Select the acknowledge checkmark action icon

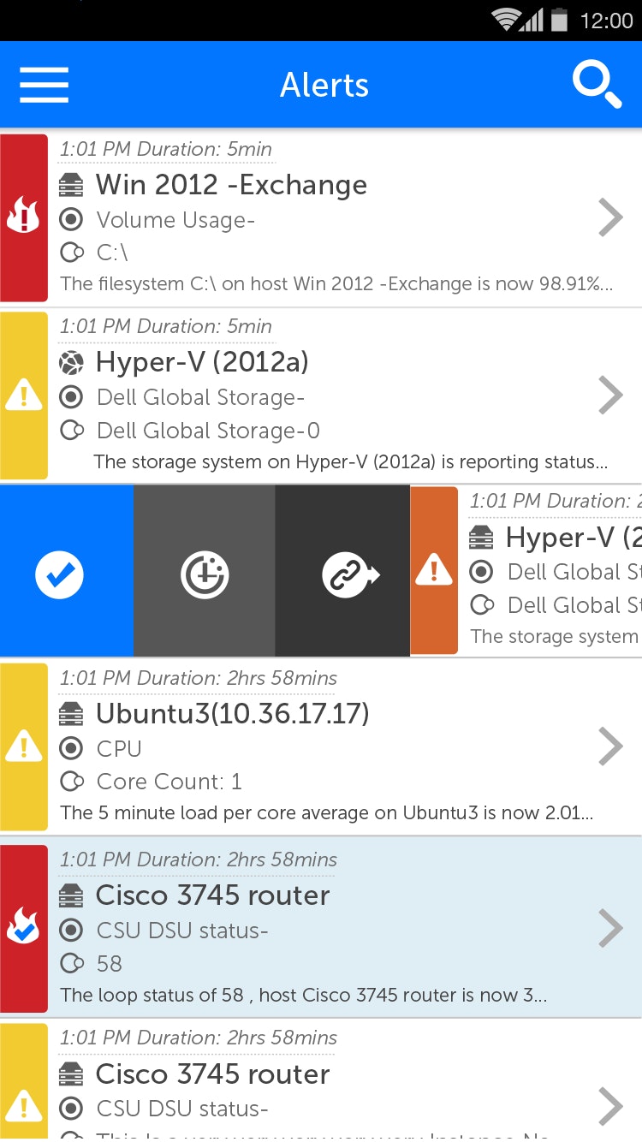58,574
